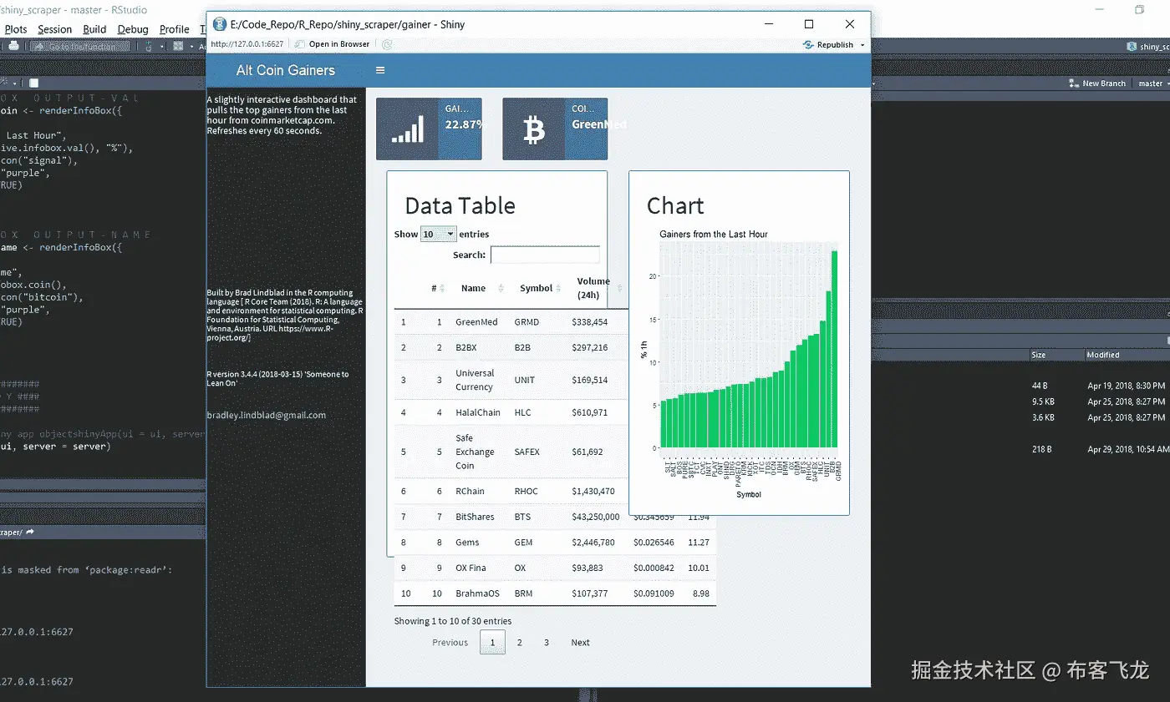Click the $43,250,000 volume cell
Viewport: 1170px width, 702px height.
pyautogui.click(x=596, y=517)
